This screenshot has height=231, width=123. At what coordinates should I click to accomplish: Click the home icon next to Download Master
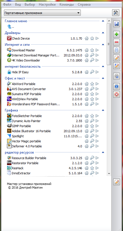pyautogui.click(x=87, y=50)
